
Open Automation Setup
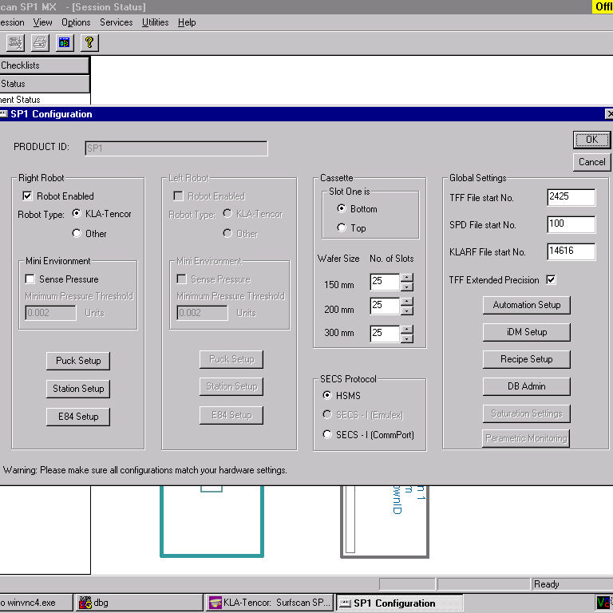[x=526, y=305]
